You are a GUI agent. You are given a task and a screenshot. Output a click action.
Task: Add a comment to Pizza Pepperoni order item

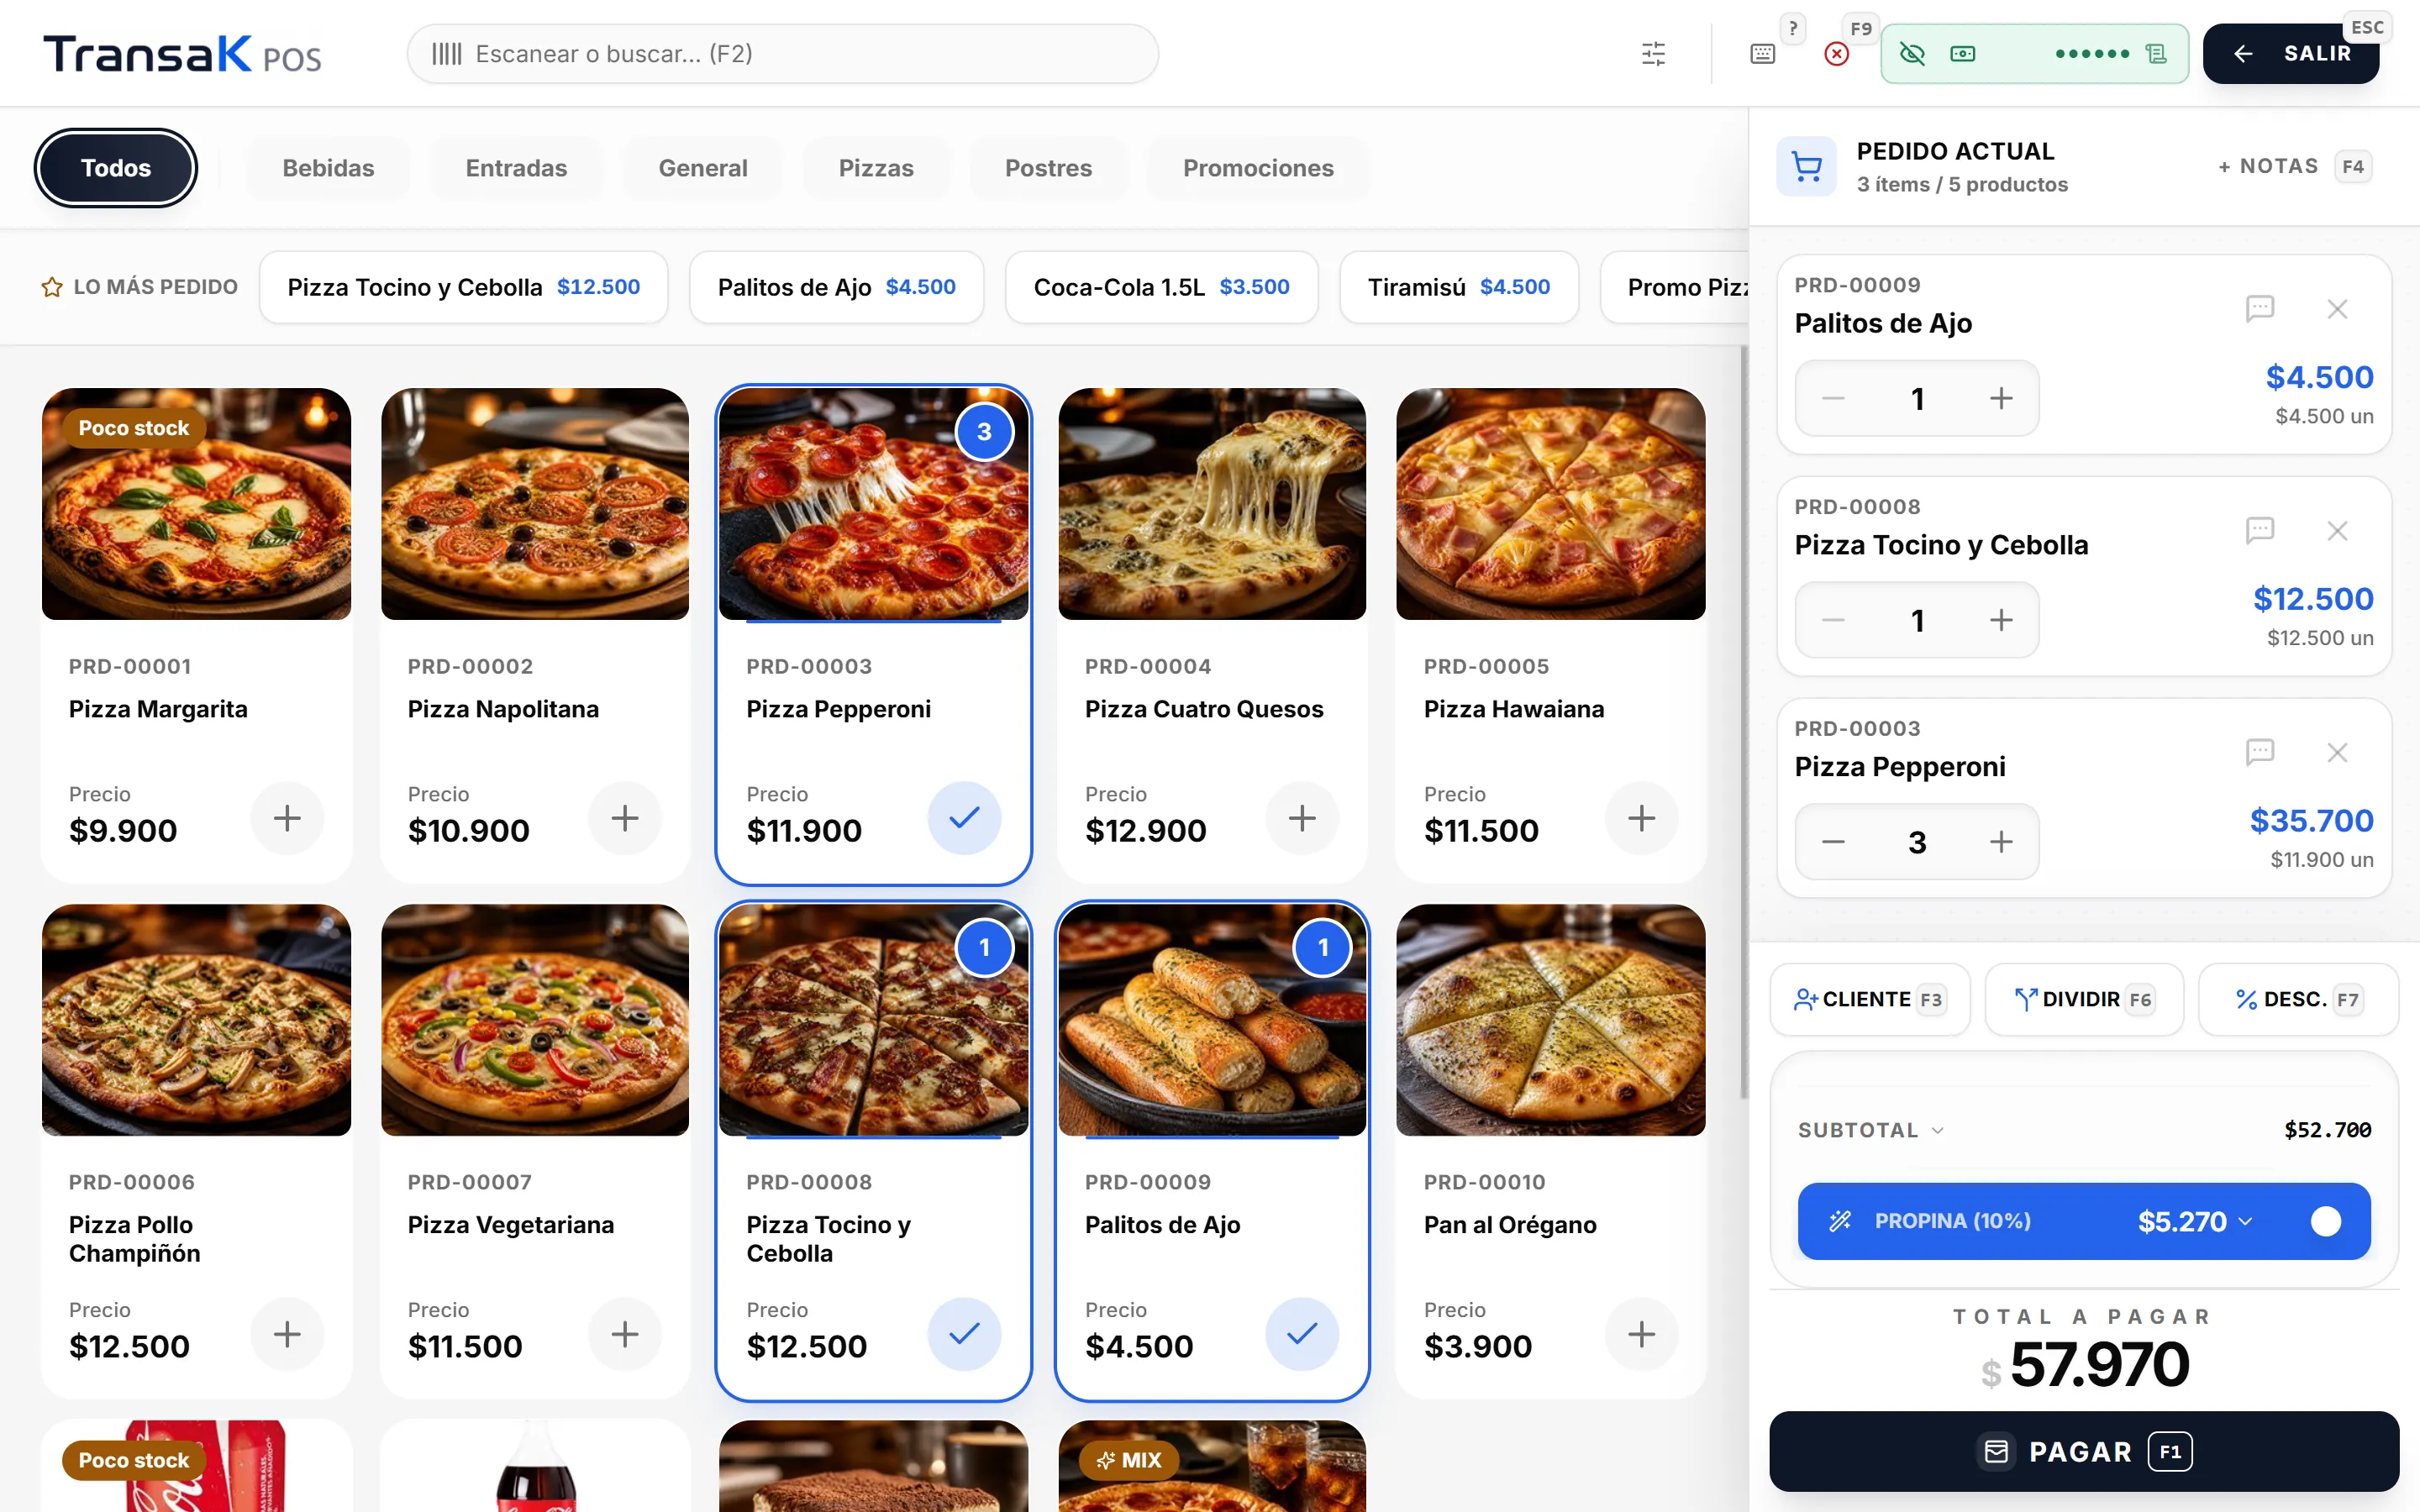pos(2259,753)
